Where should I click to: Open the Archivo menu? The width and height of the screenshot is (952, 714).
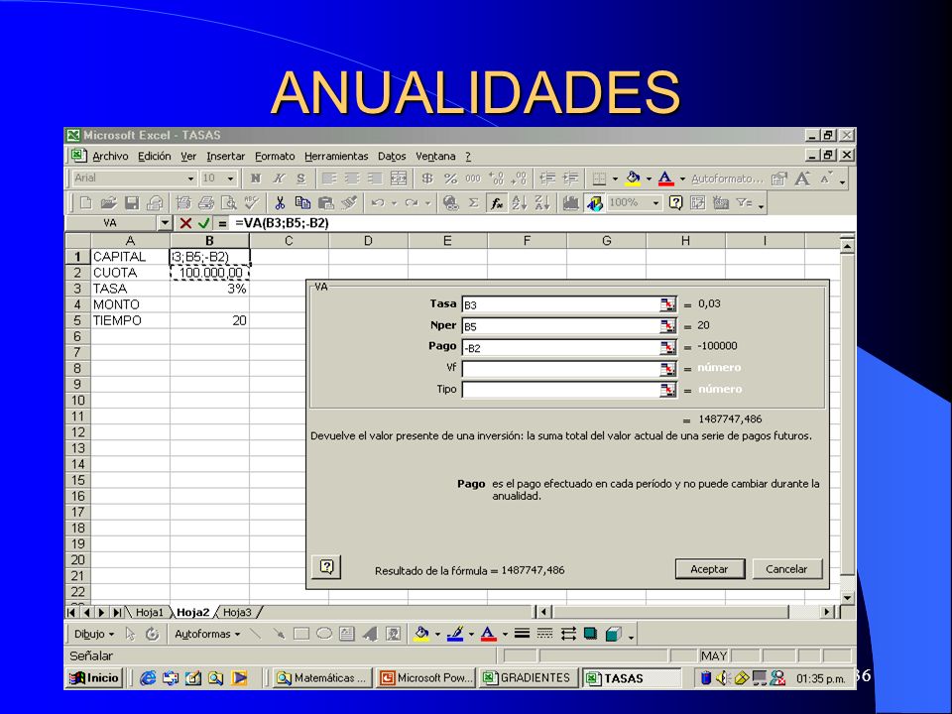pyautogui.click(x=110, y=156)
